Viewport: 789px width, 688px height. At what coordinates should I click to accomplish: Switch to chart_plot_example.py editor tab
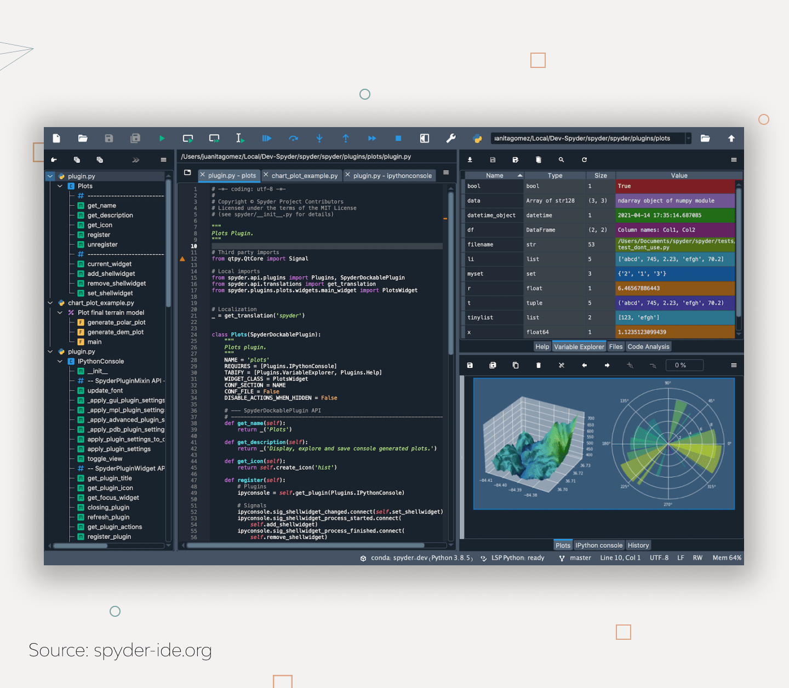[304, 176]
